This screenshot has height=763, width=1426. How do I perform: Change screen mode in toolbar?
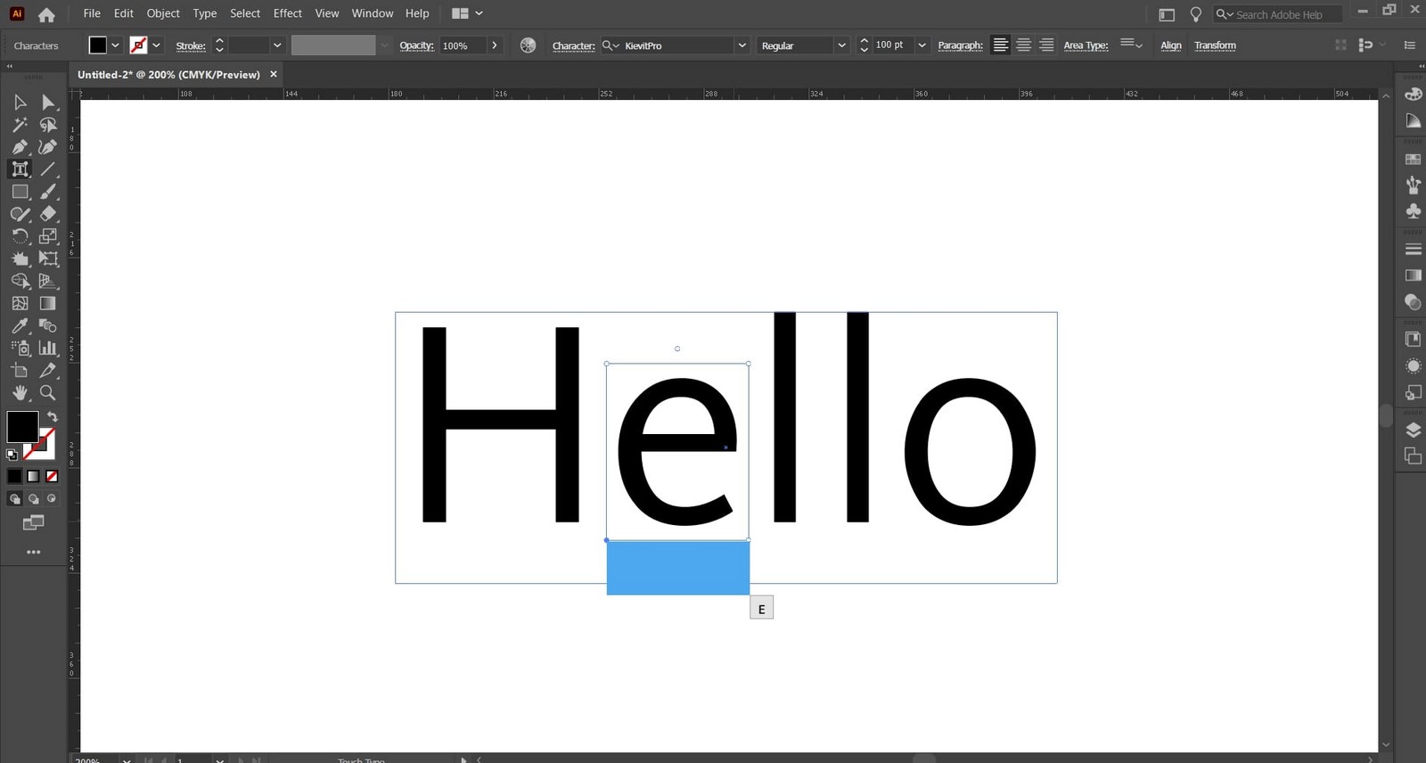pyautogui.click(x=33, y=522)
